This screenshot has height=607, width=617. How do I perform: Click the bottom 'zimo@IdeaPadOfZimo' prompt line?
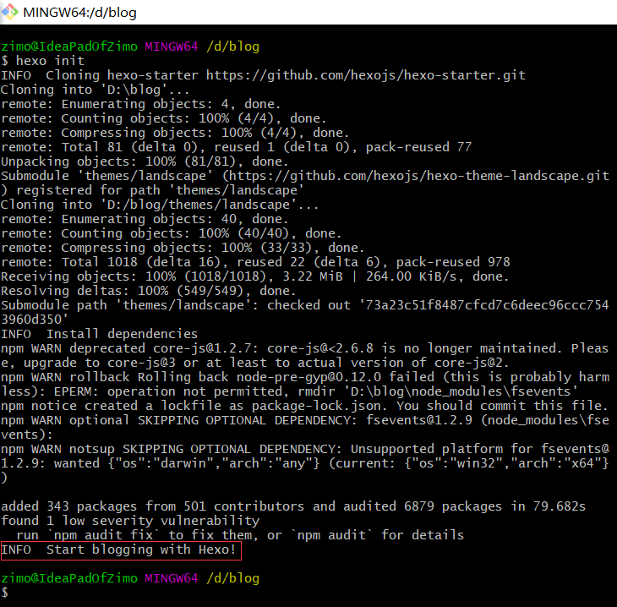pos(130,578)
